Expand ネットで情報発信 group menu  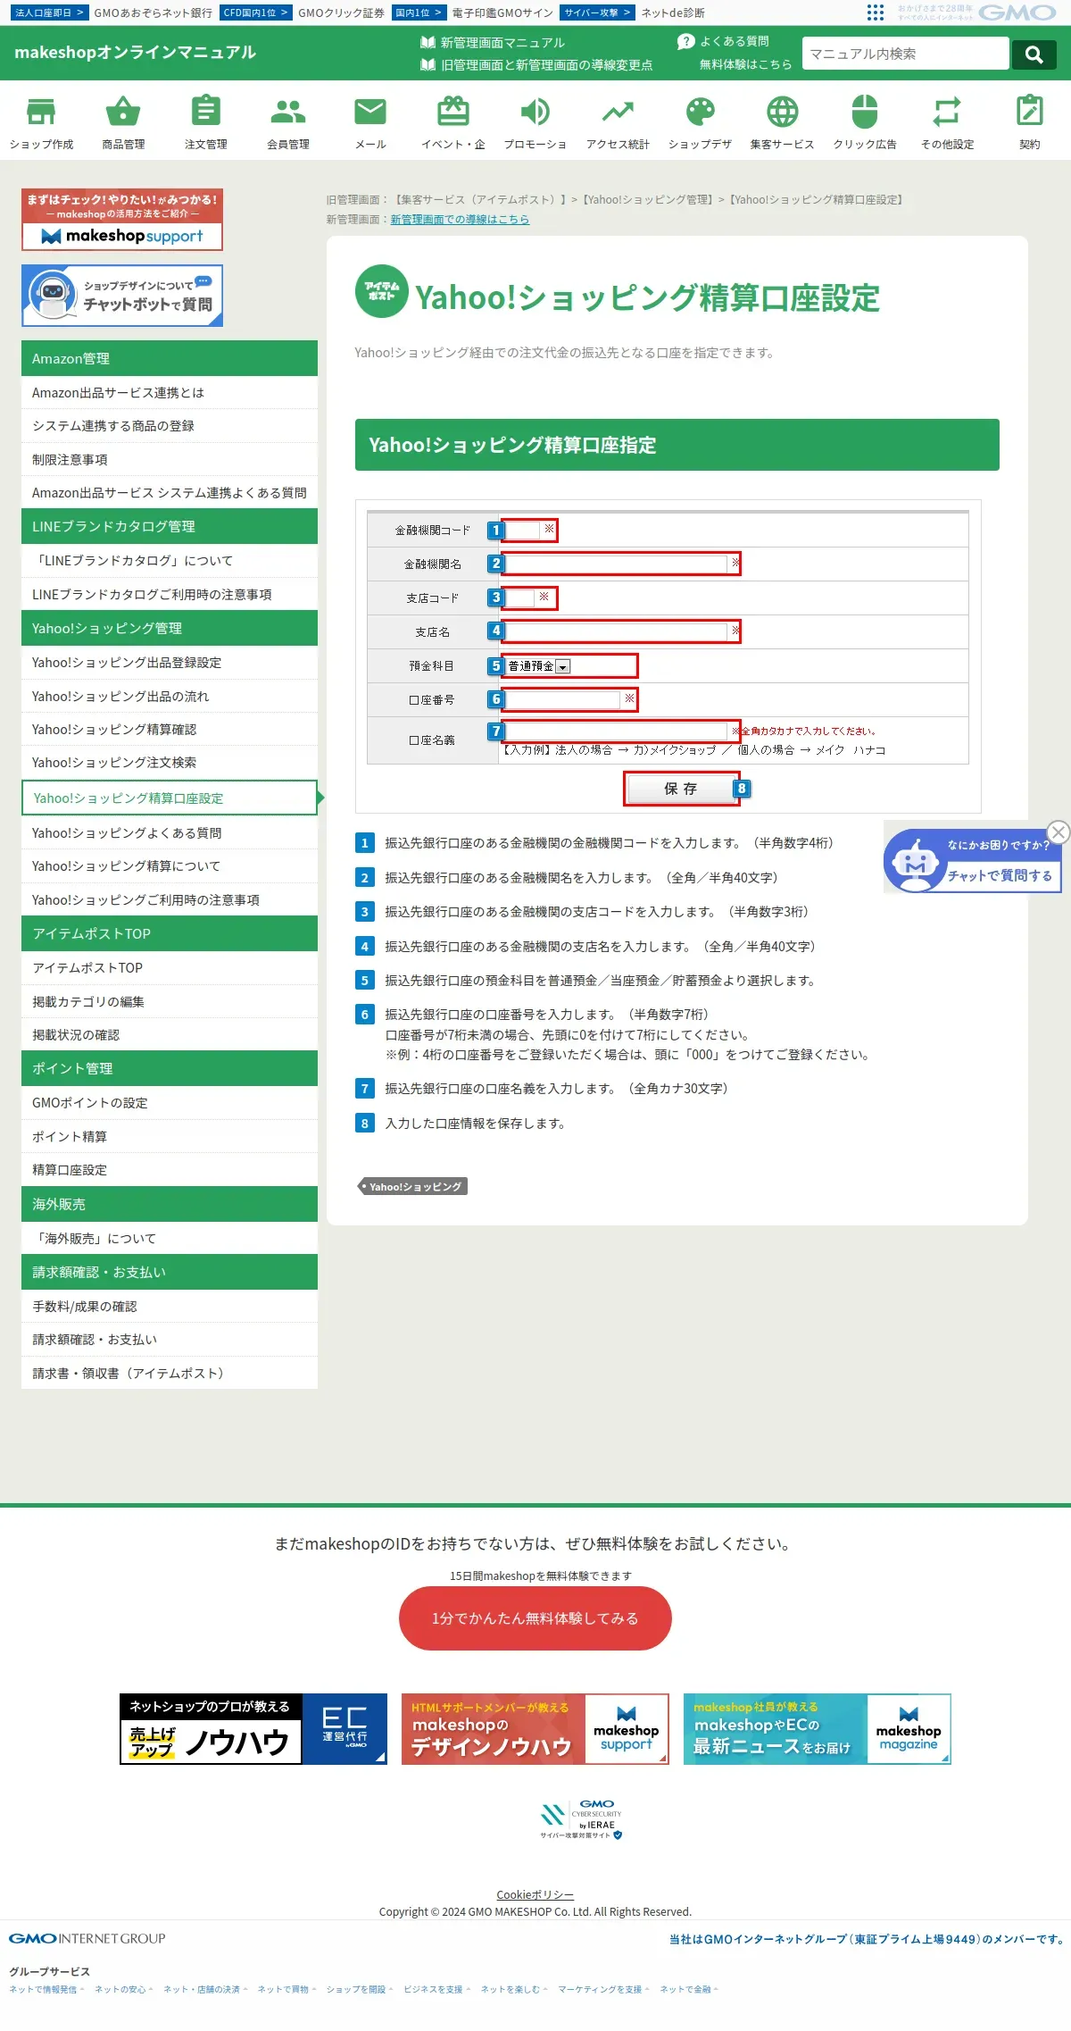click(46, 1989)
